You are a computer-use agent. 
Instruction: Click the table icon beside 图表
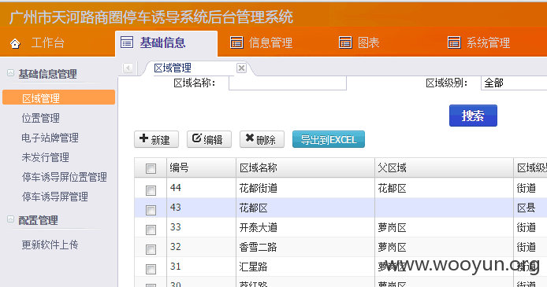tap(345, 42)
